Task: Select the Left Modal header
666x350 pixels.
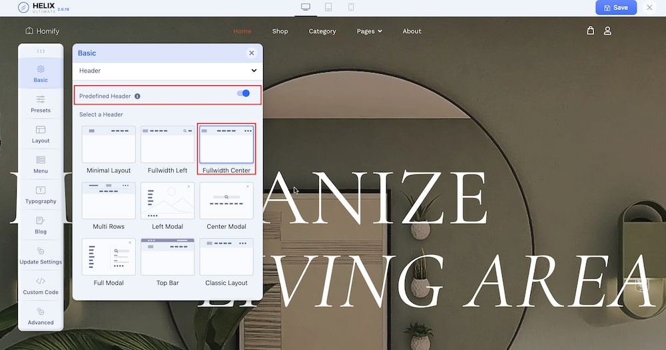Action: 167,206
